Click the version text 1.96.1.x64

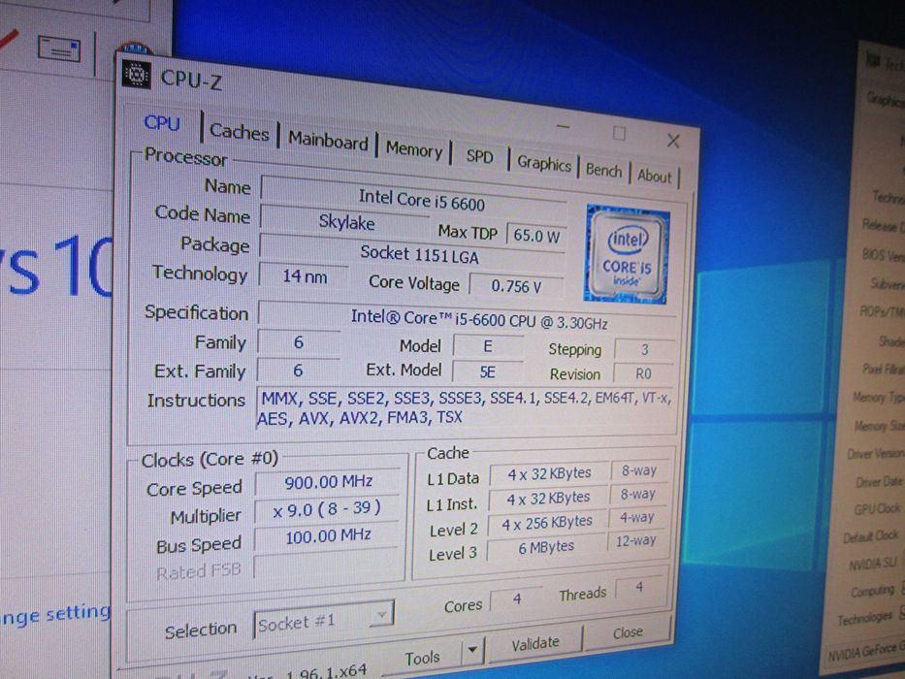(326, 672)
